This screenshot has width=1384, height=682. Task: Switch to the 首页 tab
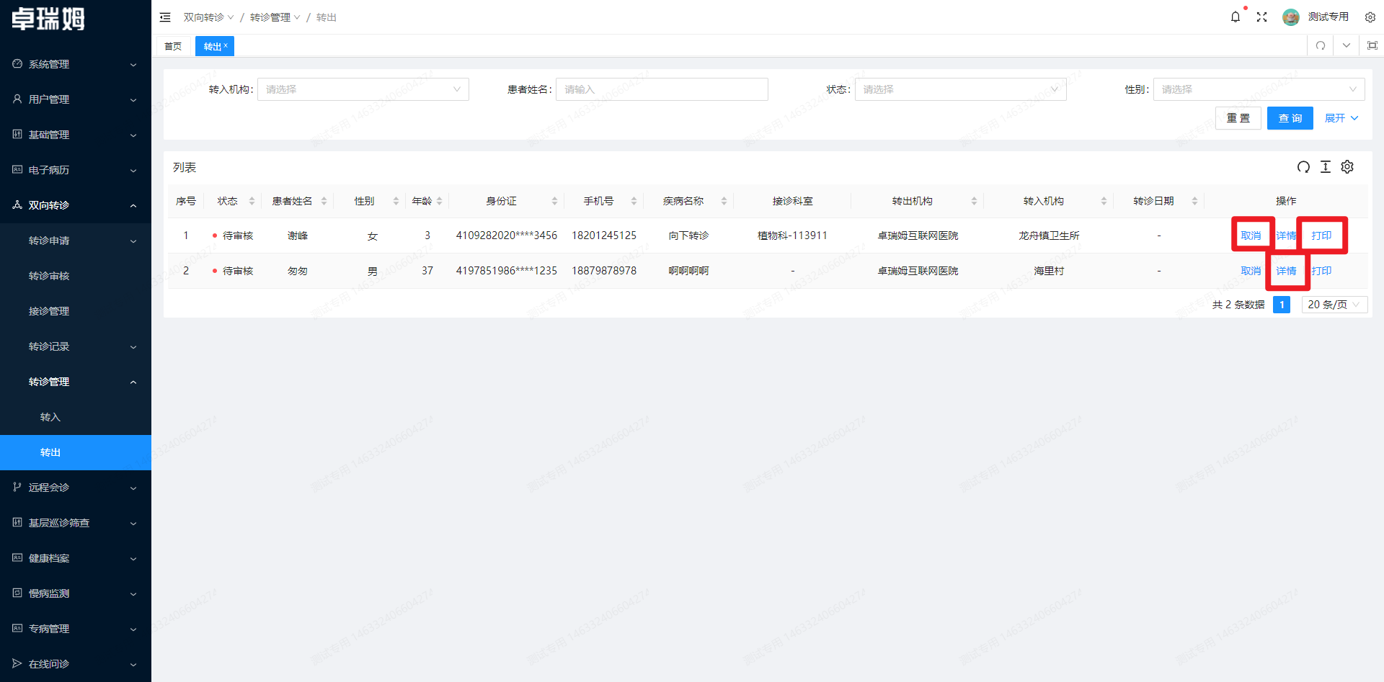173,46
